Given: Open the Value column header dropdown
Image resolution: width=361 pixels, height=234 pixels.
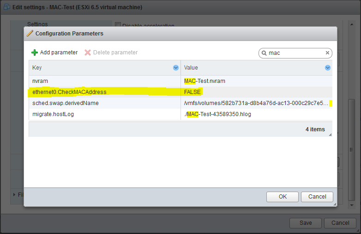Looking at the screenshot, I should (328, 68).
